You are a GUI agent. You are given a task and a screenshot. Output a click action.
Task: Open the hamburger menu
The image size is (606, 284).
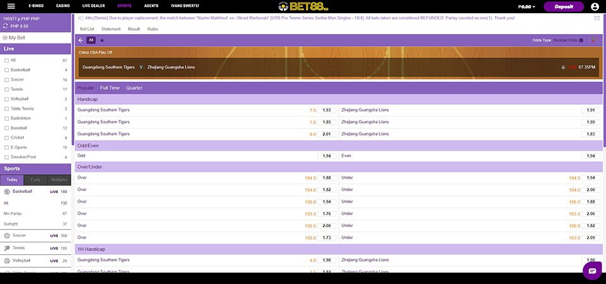tap(11, 6)
